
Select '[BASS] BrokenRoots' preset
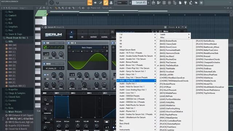click(x=168, y=41)
